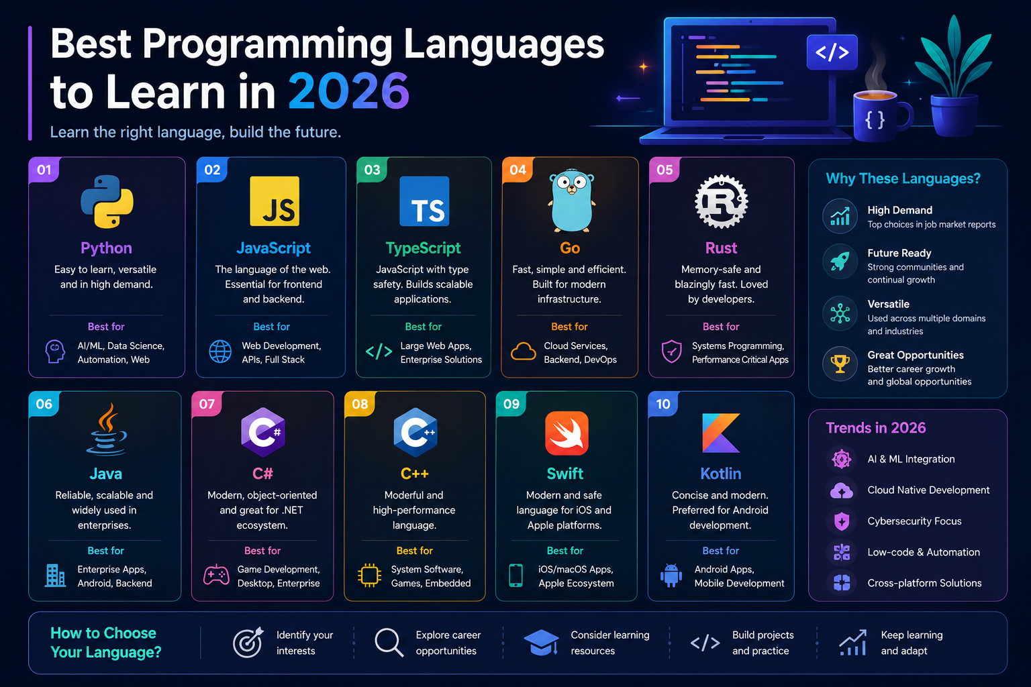Click the 09 number badge
Screen dimensions: 1031x687
pos(511,404)
